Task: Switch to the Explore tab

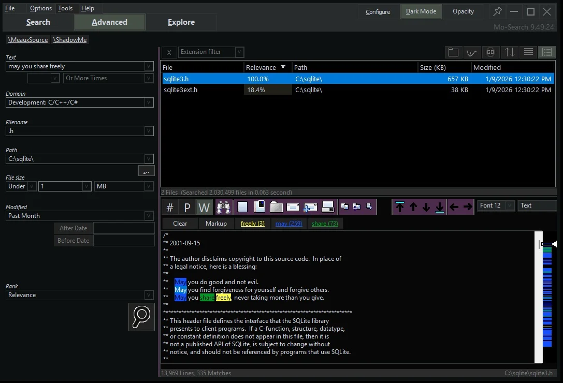Action: point(181,22)
